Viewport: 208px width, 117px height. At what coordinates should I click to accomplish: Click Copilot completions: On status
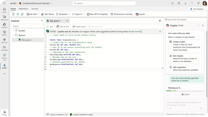click(x=58, y=114)
